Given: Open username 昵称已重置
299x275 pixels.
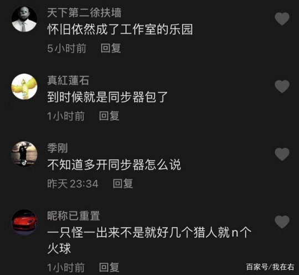Looking at the screenshot, I should coord(74,216).
